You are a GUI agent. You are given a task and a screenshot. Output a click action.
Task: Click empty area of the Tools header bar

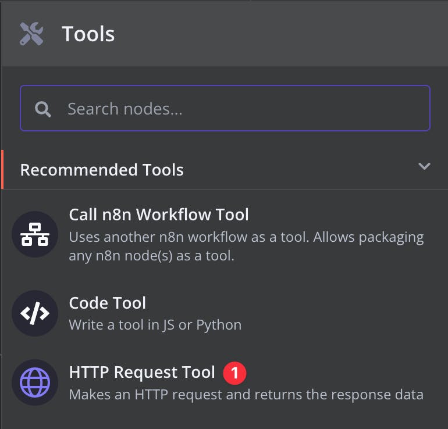click(279, 34)
